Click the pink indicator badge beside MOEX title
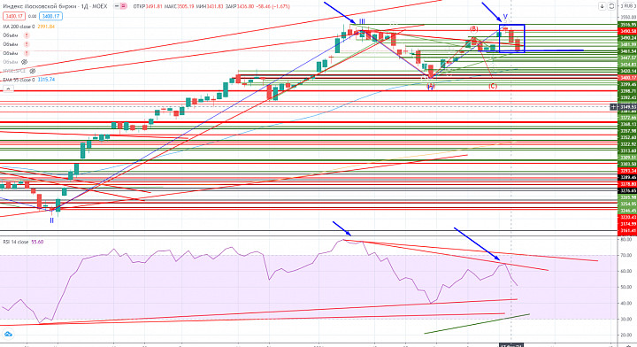 124,6
